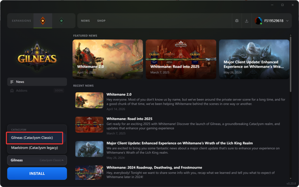Open the SHOP tab
The height and width of the screenshot is (187, 299).
click(101, 21)
